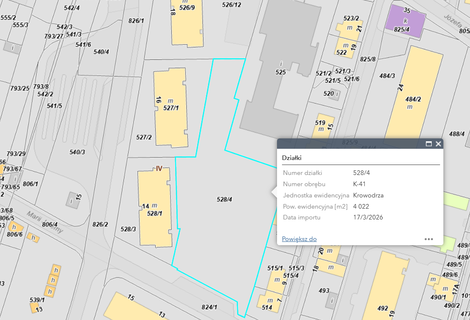Maximize the Działki popup window

point(429,144)
